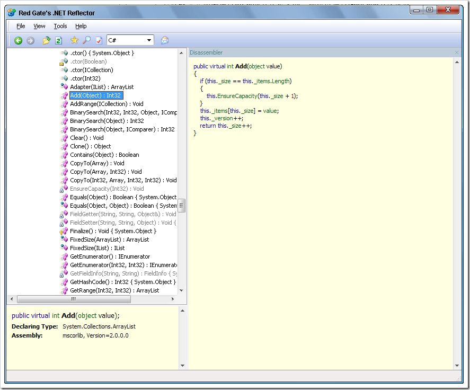
Task: Click the icon next to .ctor(Boolean)
Action: click(64, 62)
